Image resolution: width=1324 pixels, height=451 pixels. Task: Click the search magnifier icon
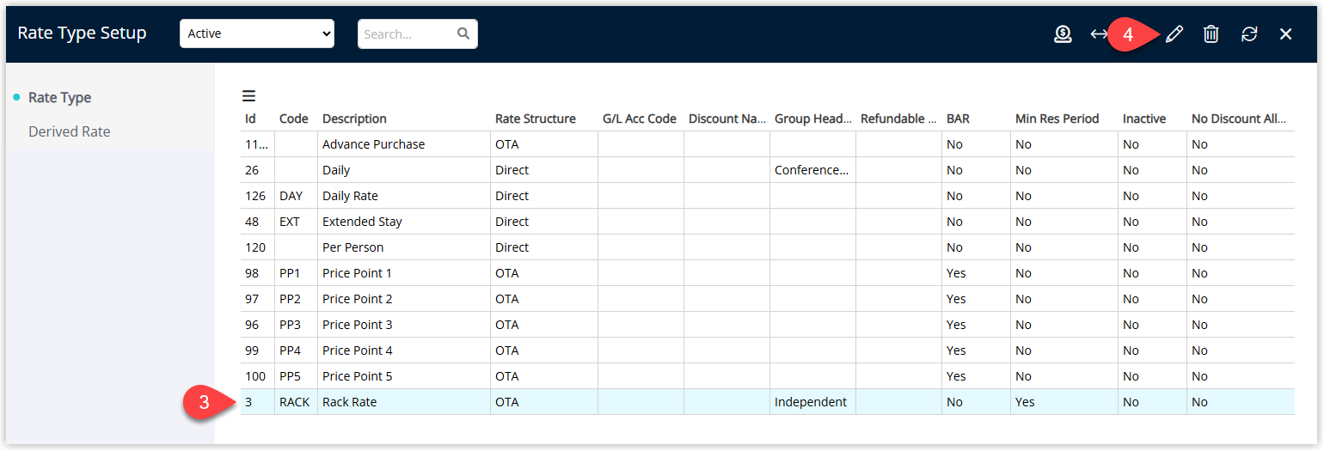click(463, 34)
